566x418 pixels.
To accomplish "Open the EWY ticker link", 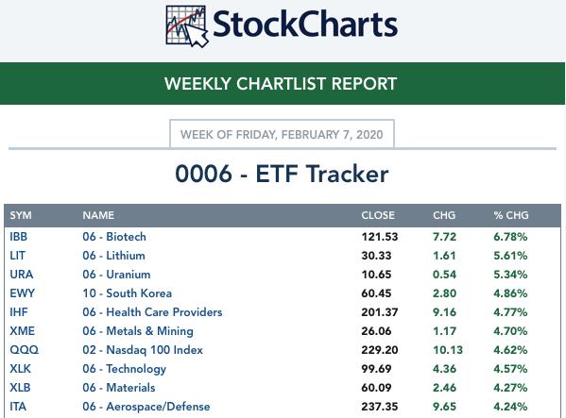I will (22, 293).
